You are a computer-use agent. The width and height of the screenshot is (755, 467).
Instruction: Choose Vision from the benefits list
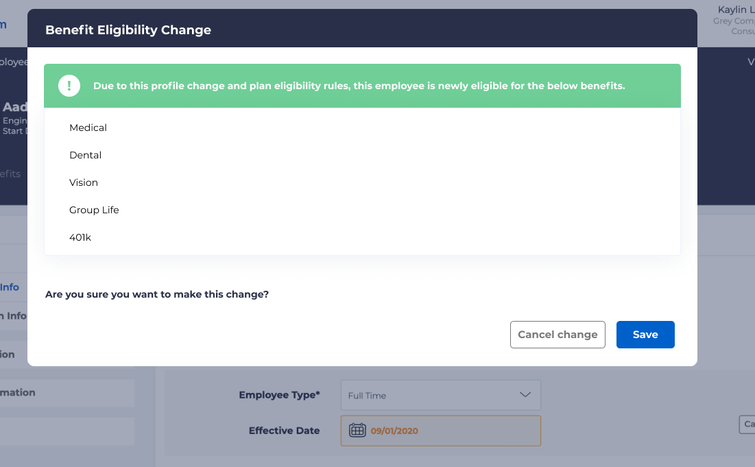pos(84,182)
